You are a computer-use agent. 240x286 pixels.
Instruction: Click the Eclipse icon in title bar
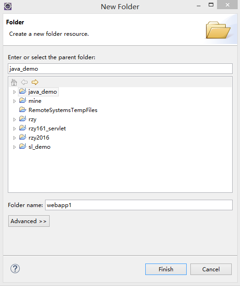pyautogui.click(x=8, y=6)
